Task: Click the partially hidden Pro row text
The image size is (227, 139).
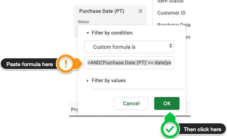Action: (74, 109)
